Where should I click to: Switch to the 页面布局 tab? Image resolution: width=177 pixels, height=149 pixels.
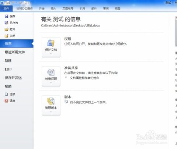68,8
